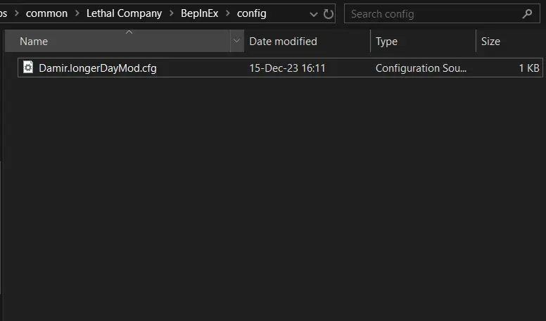Open address bar history dropdown arrow

click(313, 14)
